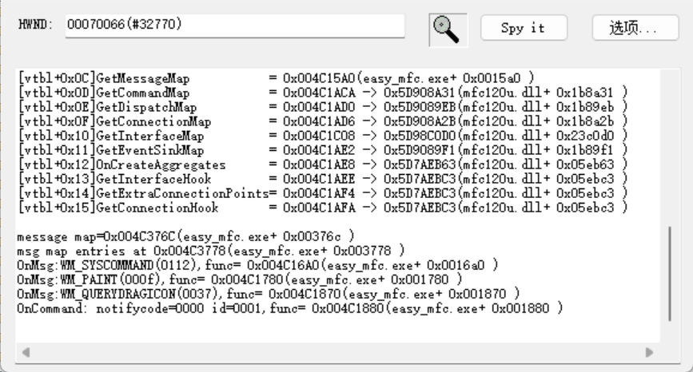Click the GetCommandMap vtbl entry
The height and width of the screenshot is (372, 693).
tap(323, 93)
